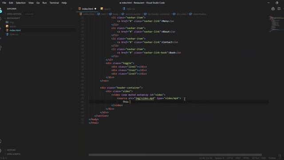Open app.js in the Explorer tree
This screenshot has height=160, width=284.
pyautogui.click(x=13, y=26)
